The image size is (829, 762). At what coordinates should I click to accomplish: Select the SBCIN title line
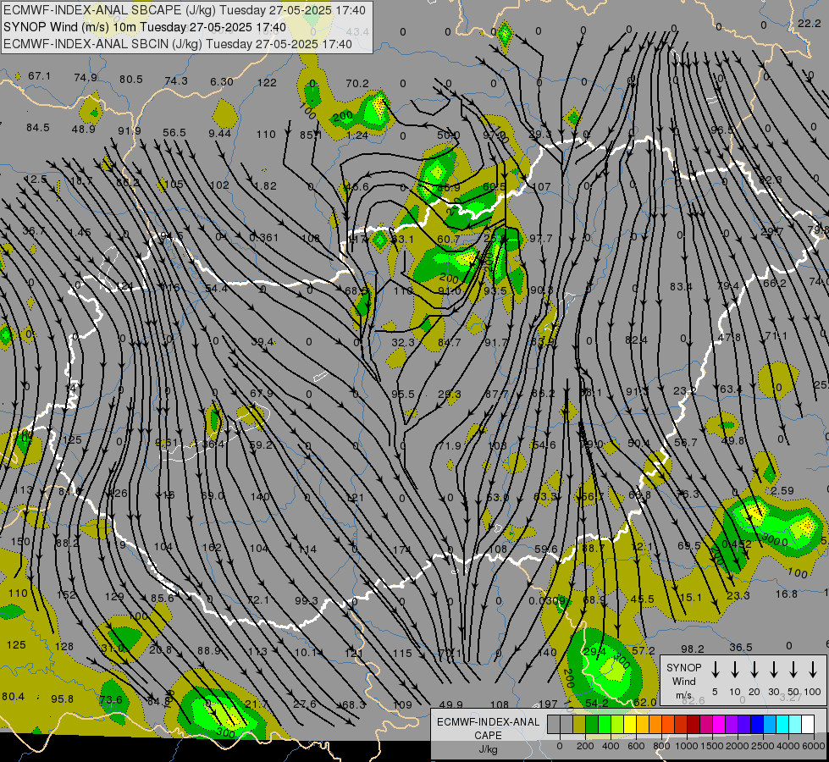(178, 44)
